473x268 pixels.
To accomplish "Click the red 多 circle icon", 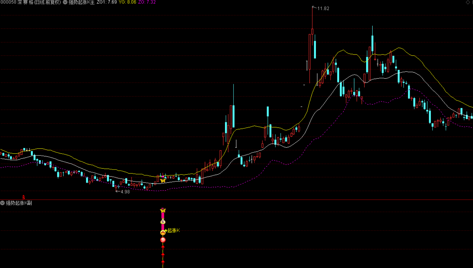I will (163, 240).
